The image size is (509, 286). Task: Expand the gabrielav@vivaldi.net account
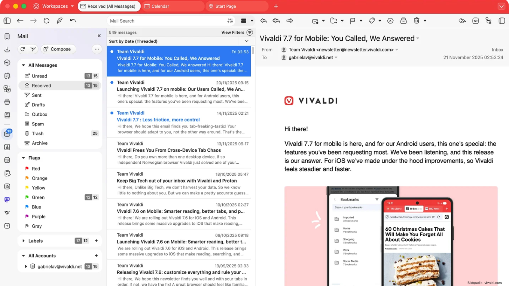point(26,266)
